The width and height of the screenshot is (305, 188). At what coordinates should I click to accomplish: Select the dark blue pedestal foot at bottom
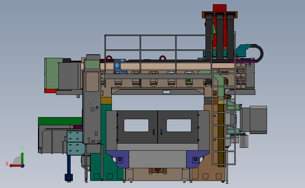(69, 177)
